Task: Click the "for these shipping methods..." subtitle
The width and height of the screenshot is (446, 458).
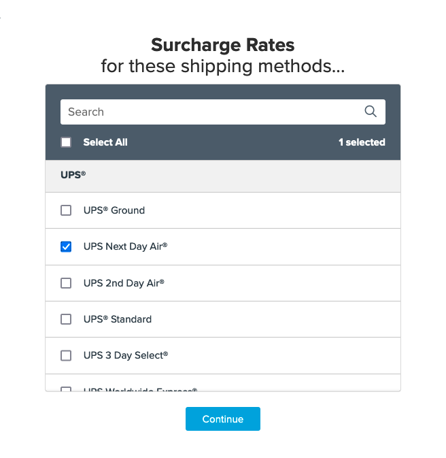Action: coord(223,67)
